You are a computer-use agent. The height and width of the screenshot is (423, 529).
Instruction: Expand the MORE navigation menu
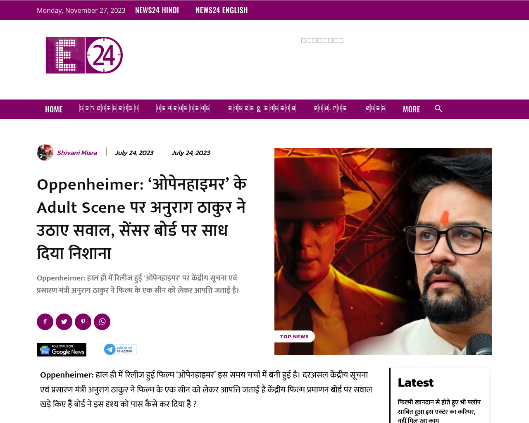(411, 109)
